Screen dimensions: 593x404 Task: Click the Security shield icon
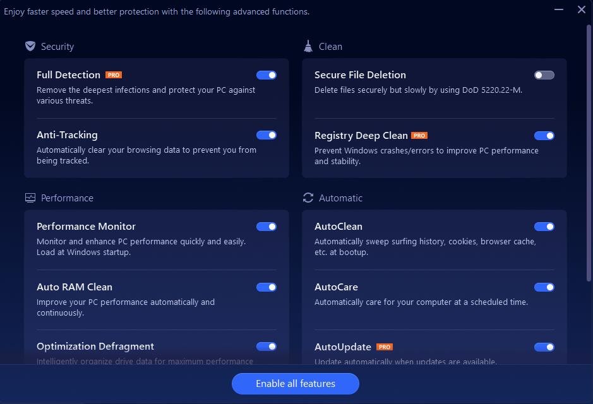click(x=30, y=46)
